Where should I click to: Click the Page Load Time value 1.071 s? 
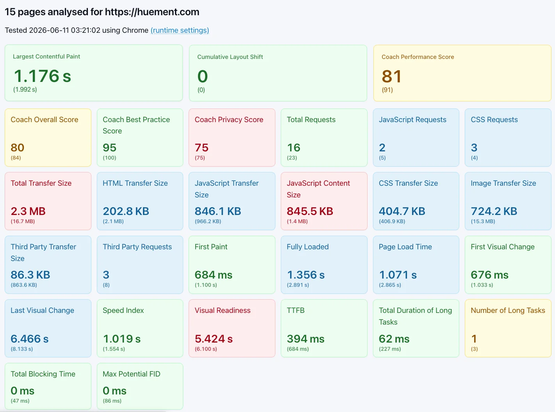click(x=398, y=275)
